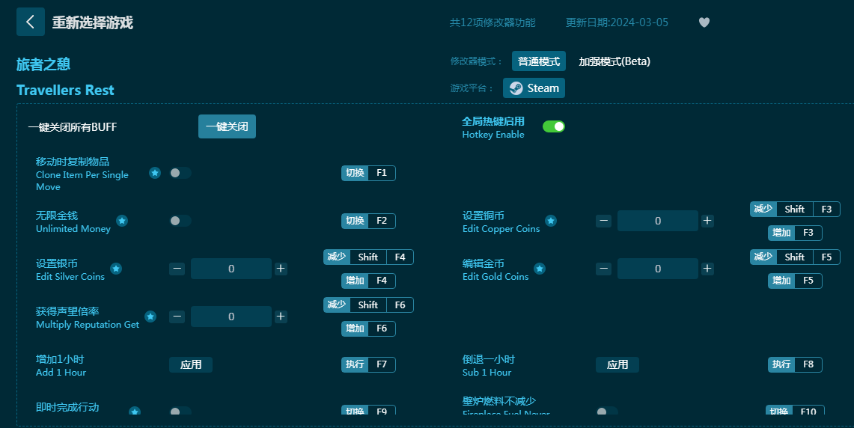The width and height of the screenshot is (854, 428).
Task: Toggle Clone Item Per Single Move on
Action: tap(180, 173)
